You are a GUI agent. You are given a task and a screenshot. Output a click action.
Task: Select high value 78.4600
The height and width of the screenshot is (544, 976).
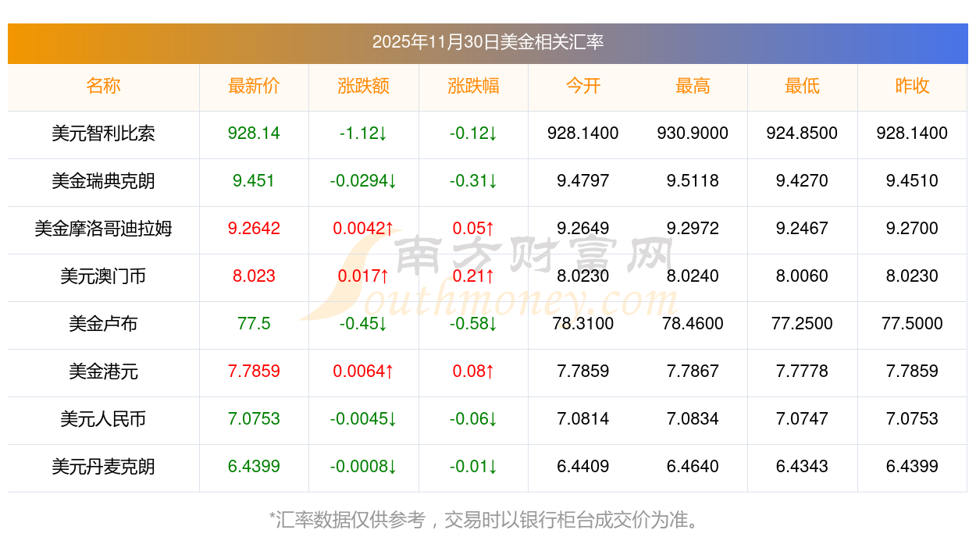693,324
